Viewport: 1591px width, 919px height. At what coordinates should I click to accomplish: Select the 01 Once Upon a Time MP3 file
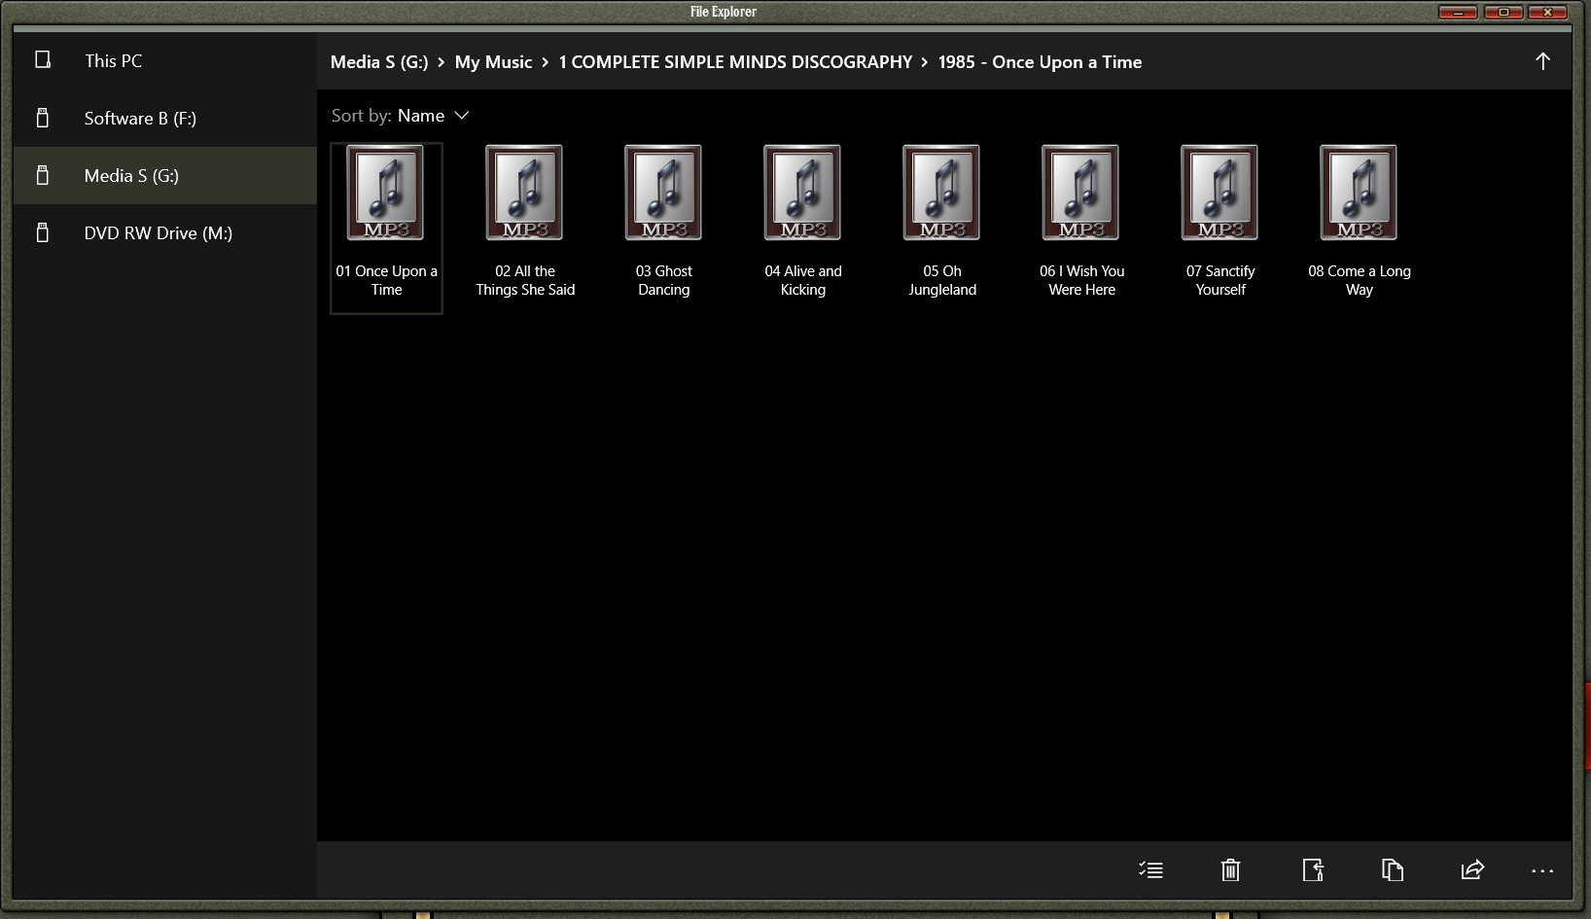coord(386,228)
